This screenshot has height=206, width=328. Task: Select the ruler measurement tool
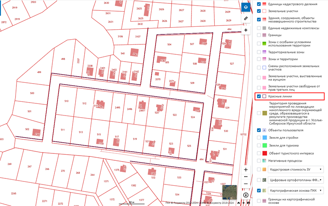click(x=245, y=19)
